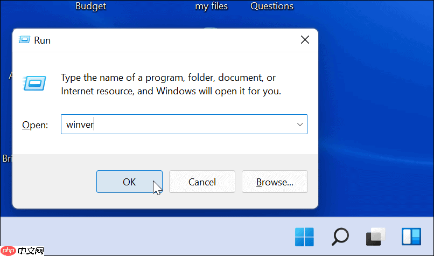Close the Run dialog with X
Image resolution: width=434 pixels, height=256 pixels.
click(305, 40)
